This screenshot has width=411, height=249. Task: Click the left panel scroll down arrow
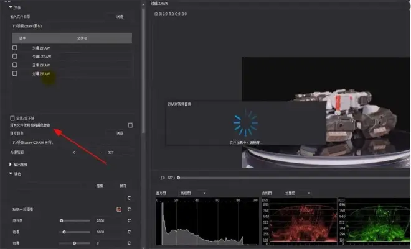(x=143, y=247)
